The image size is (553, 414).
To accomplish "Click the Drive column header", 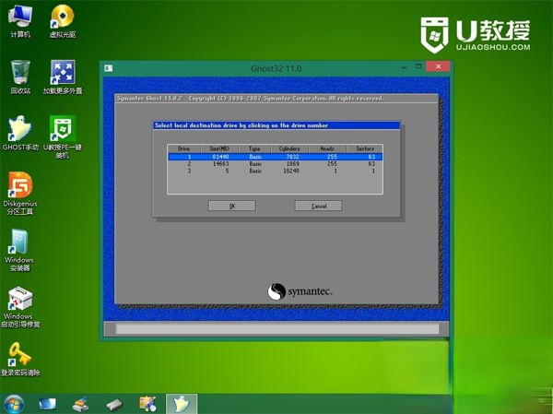I will pyautogui.click(x=184, y=148).
